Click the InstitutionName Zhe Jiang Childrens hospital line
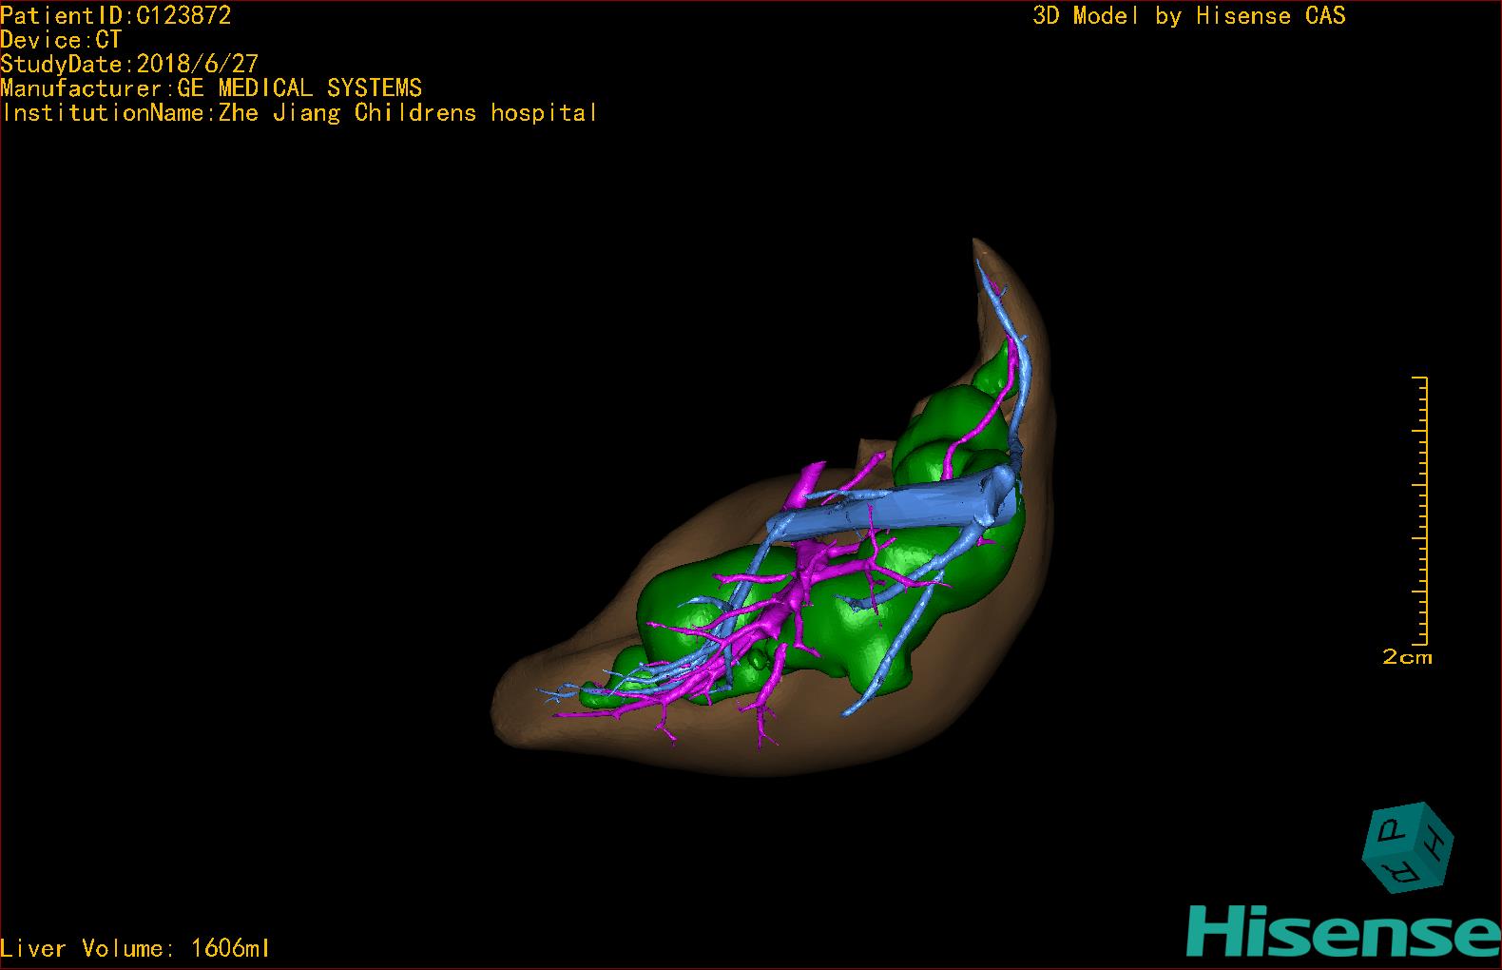The width and height of the screenshot is (1502, 970). point(299,112)
